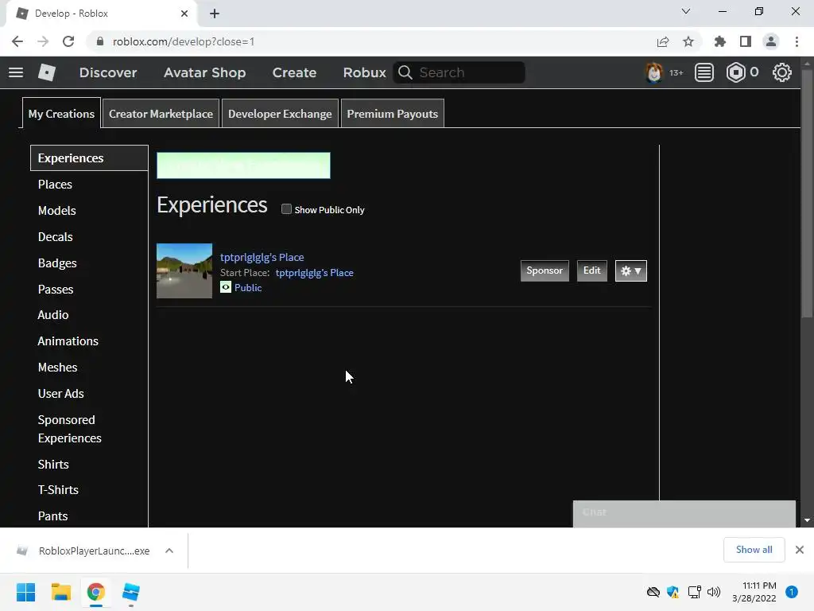Click the browser forward arrow
This screenshot has width=814, height=611.
pyautogui.click(x=43, y=41)
